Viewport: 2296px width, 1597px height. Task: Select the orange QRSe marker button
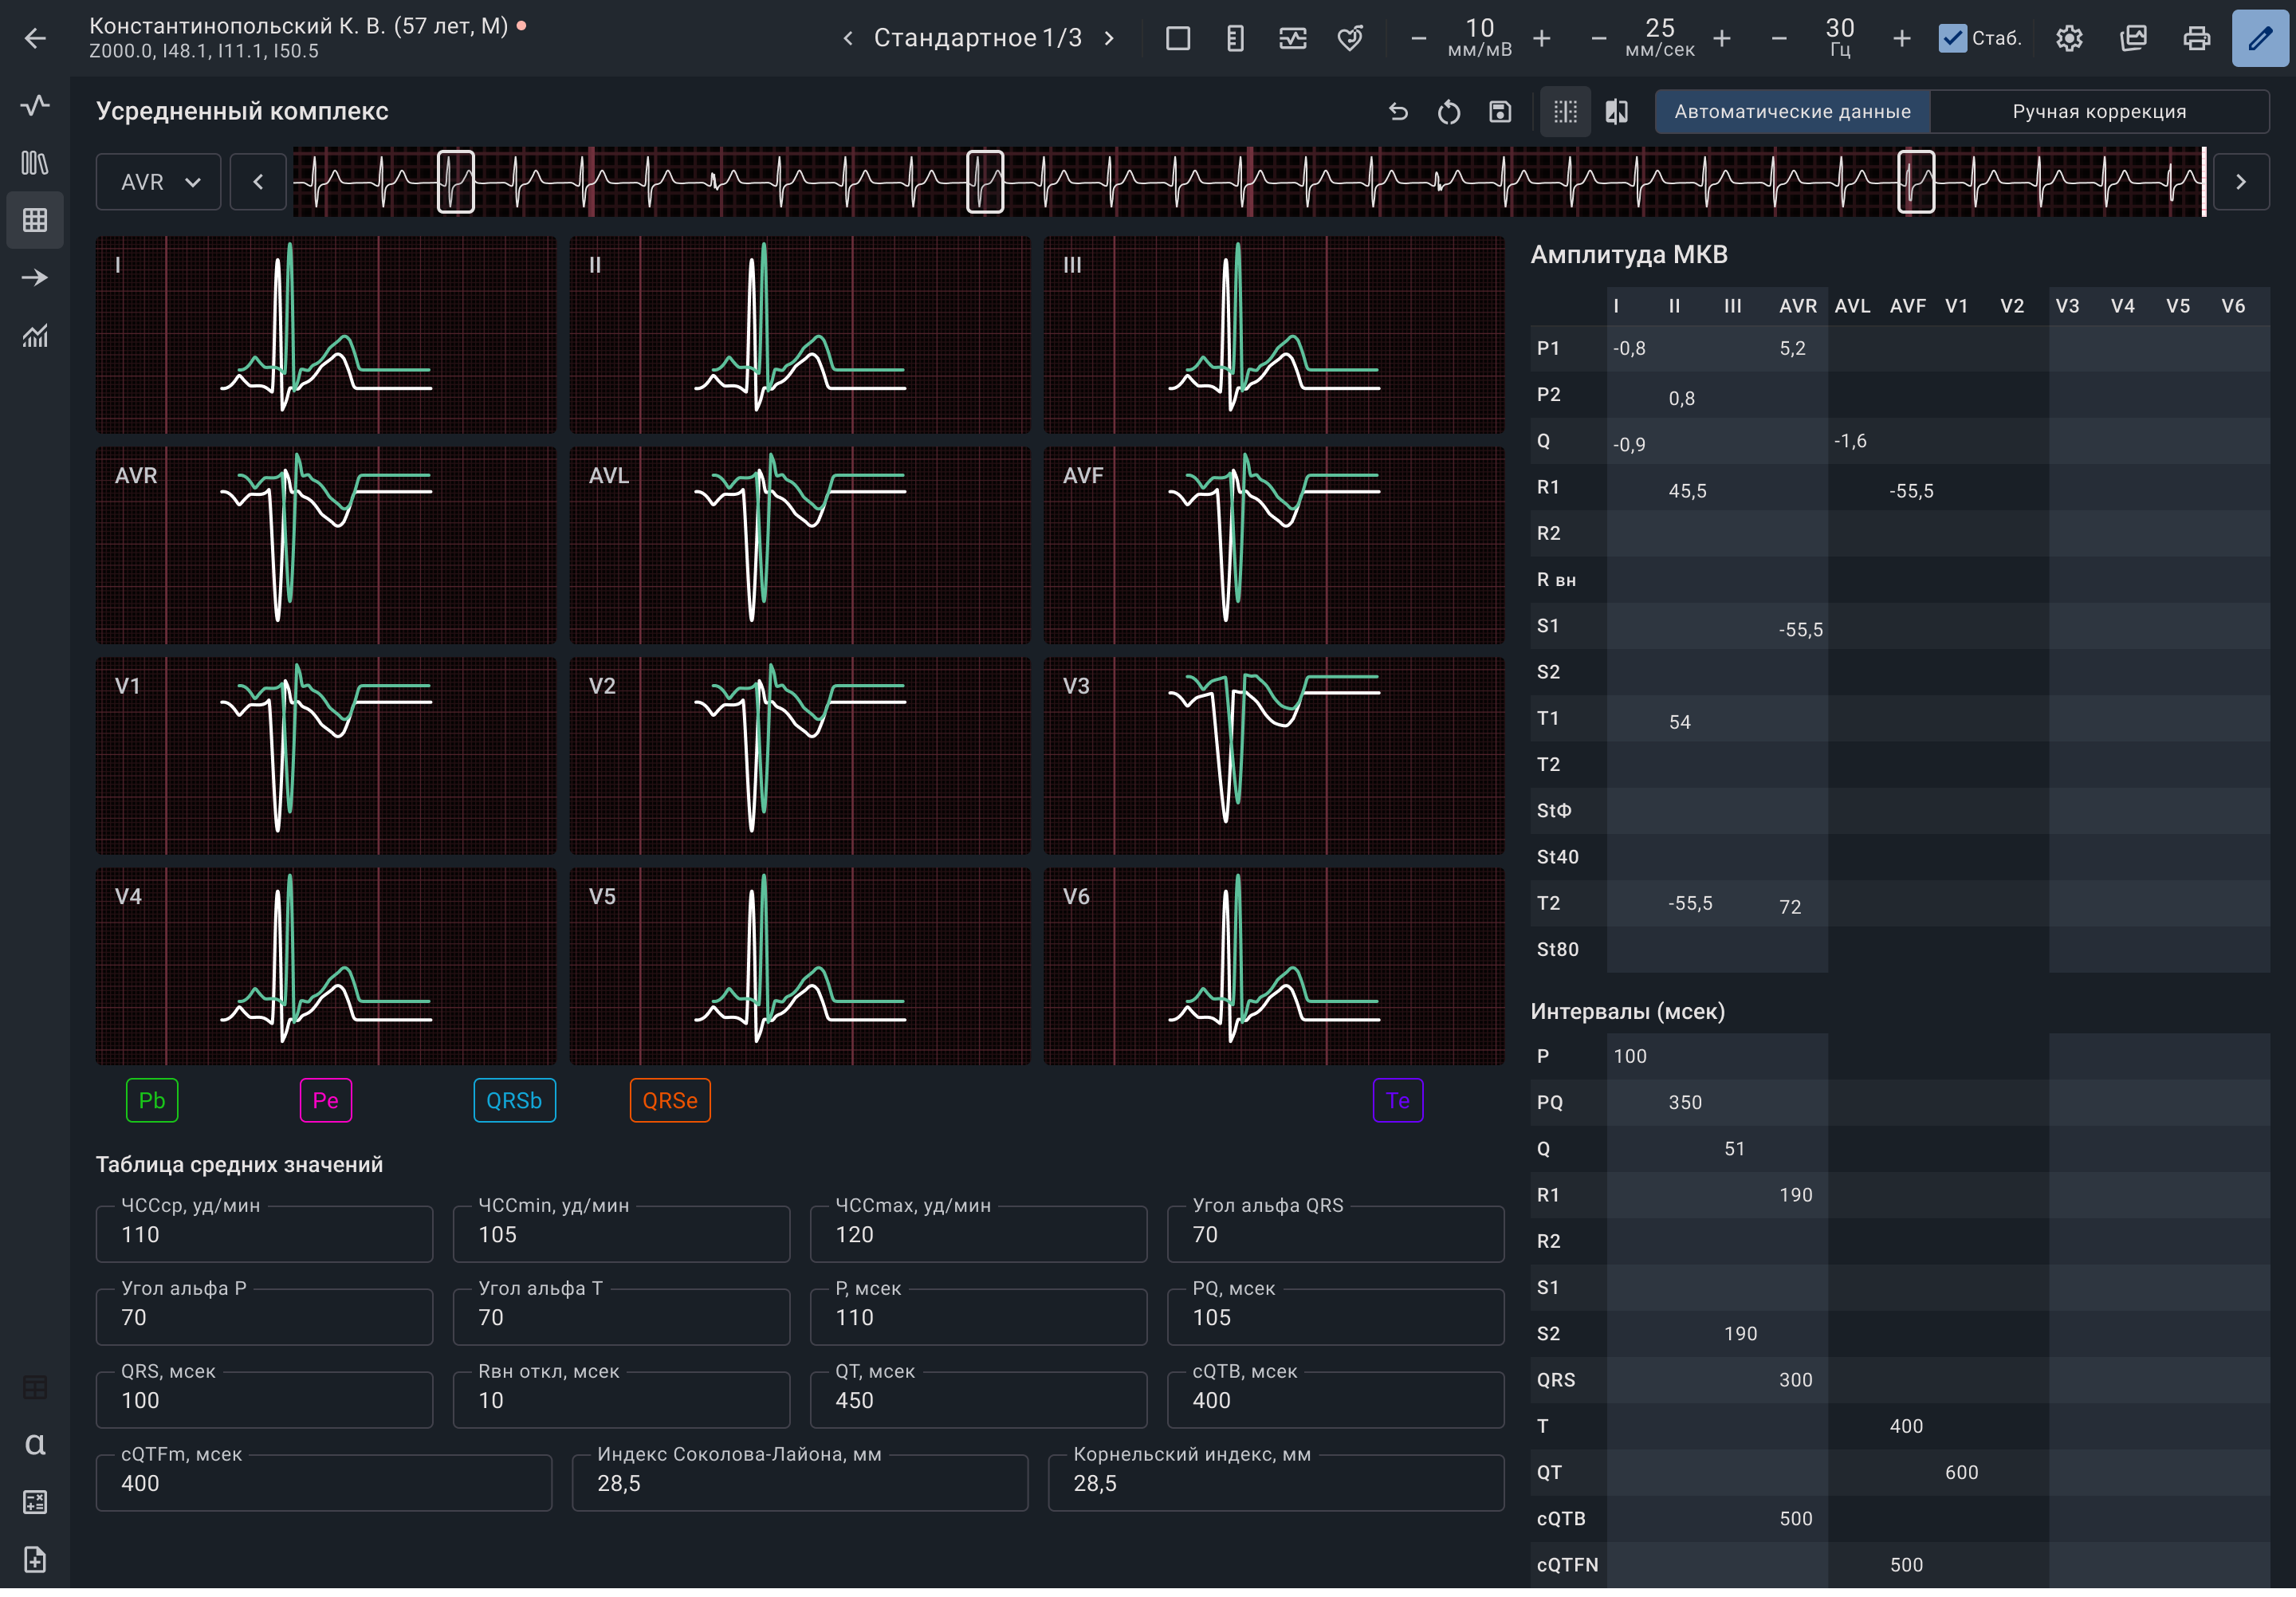click(670, 1100)
